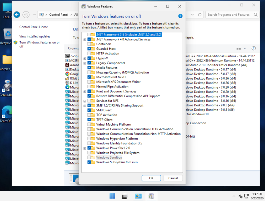
Task: Disable Microsoft Print to PDF
Action: click(89, 77)
